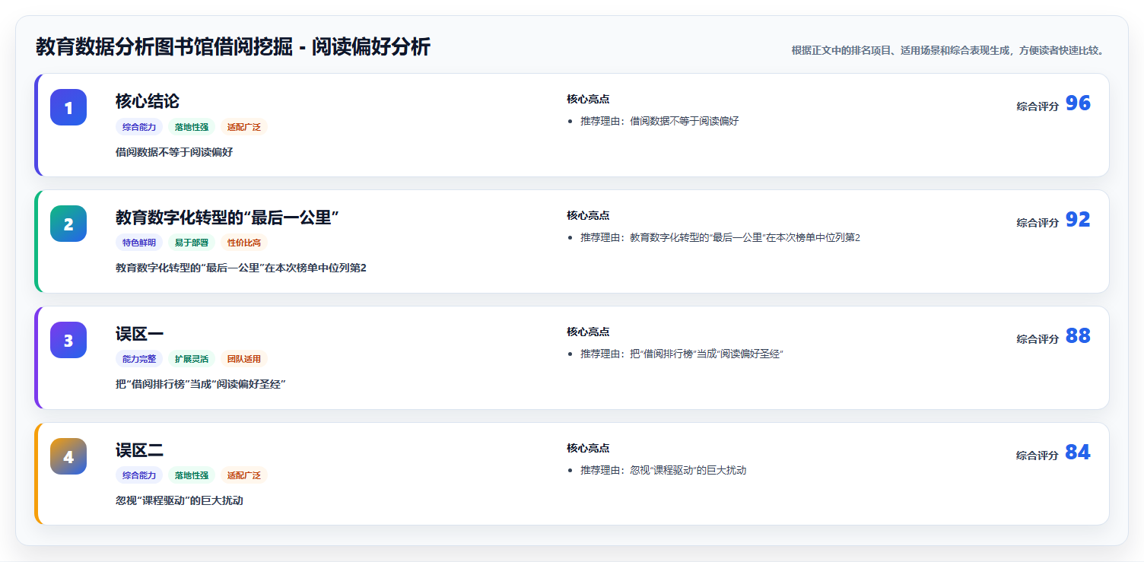
Task: Click the score value 92
Action: [x=1078, y=219]
